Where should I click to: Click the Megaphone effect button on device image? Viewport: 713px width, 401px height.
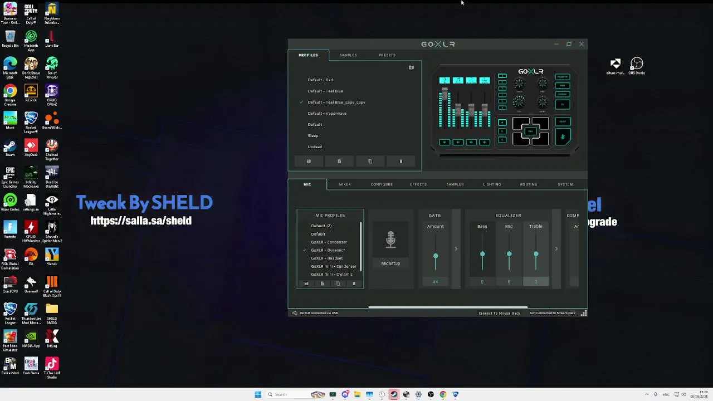[563, 77]
